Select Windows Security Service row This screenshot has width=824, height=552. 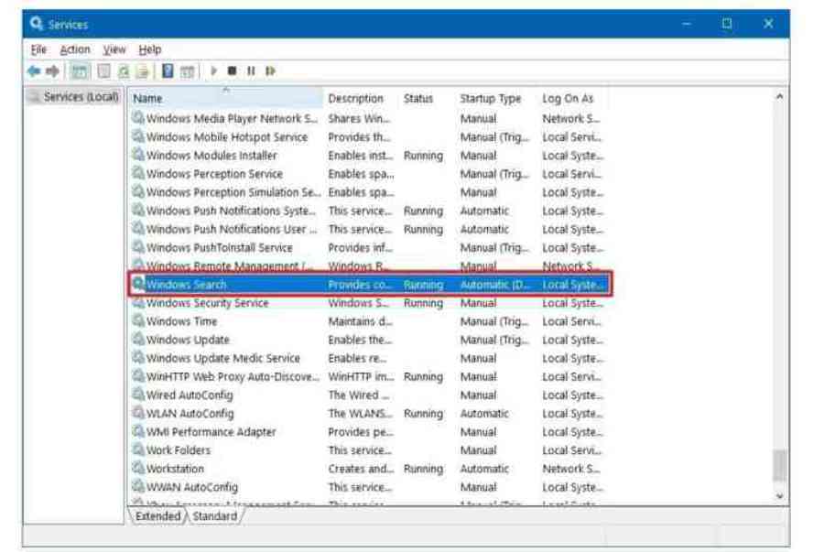point(370,303)
